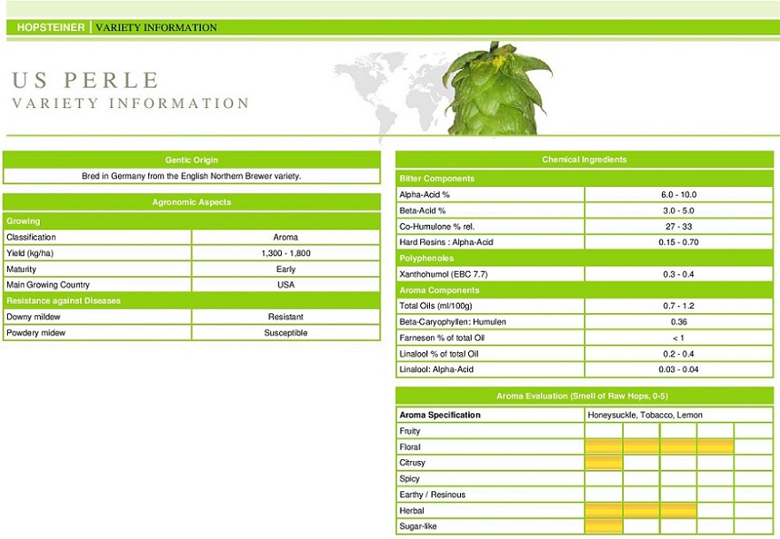Click the country value 'USA'
The height and width of the screenshot is (539, 780).
(x=285, y=285)
